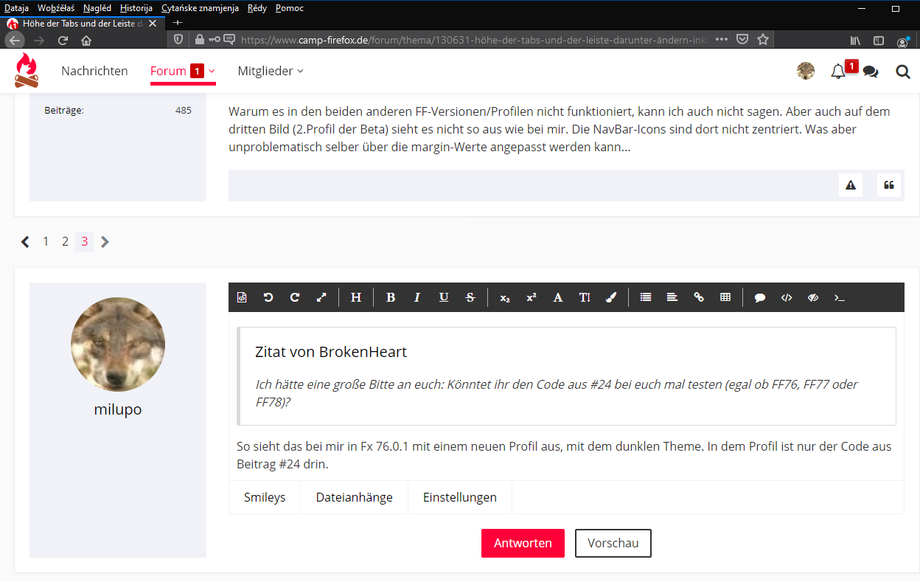Open the page actions three-dot menu

click(722, 39)
